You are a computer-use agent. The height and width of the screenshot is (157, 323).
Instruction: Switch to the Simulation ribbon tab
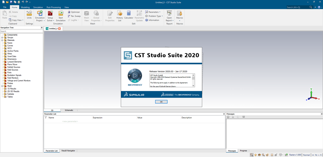(38, 7)
